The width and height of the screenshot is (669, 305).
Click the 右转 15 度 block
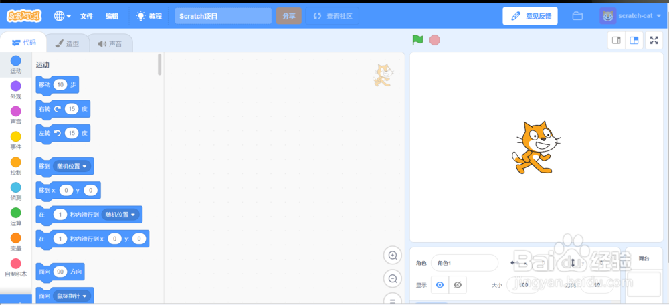pos(63,109)
